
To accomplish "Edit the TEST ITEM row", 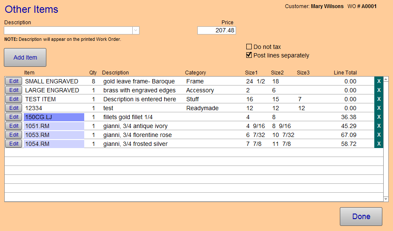I will 14,99.
